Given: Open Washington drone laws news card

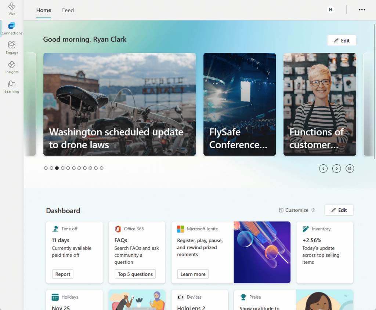Looking at the screenshot, I should click(119, 104).
